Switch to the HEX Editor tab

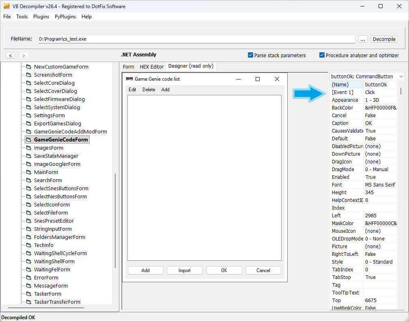point(152,67)
